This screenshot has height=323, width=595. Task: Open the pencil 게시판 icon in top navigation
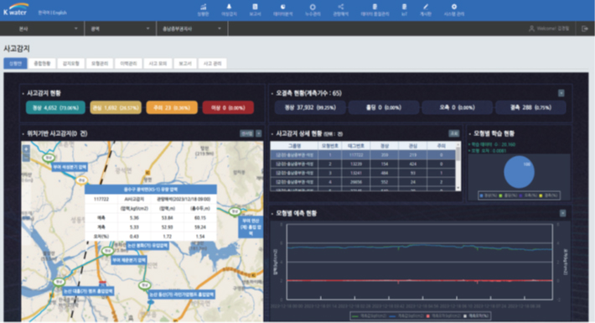coord(426,7)
